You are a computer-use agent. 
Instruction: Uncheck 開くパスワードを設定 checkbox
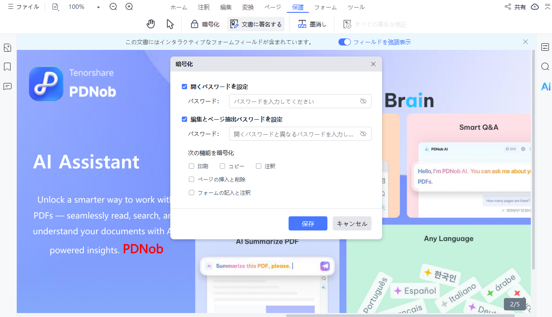[184, 87]
